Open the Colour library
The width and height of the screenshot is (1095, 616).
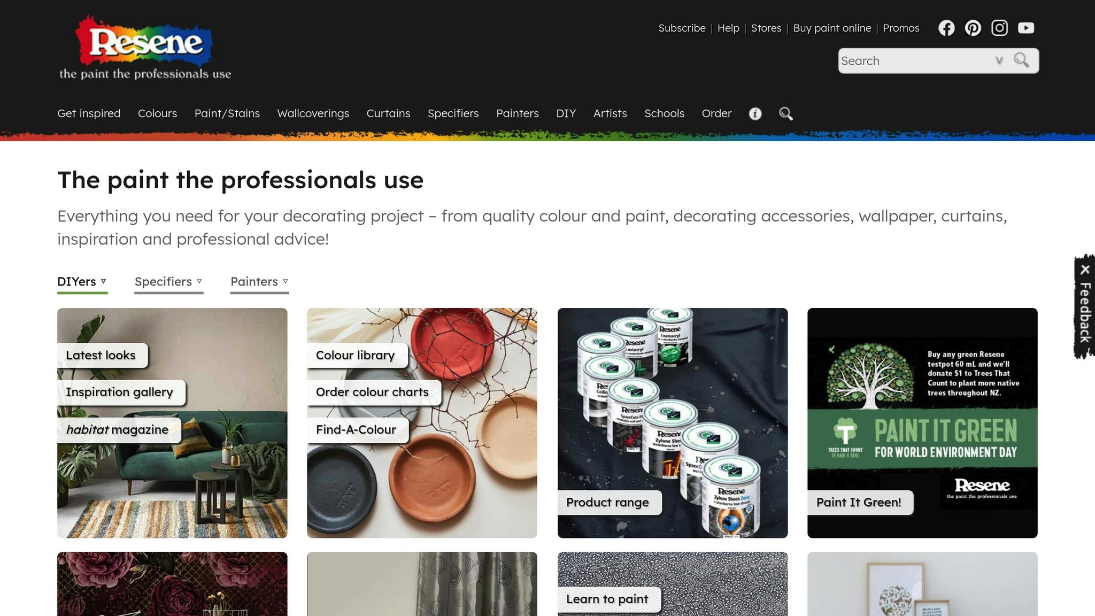pos(357,355)
